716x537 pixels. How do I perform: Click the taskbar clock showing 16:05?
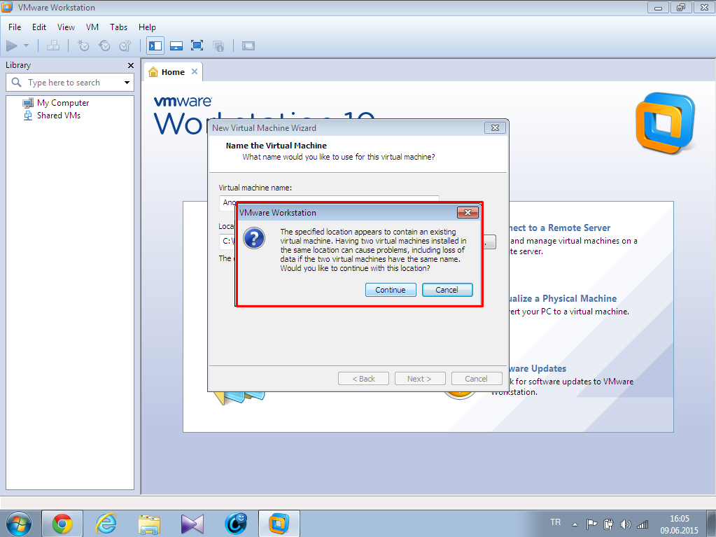coord(680,524)
